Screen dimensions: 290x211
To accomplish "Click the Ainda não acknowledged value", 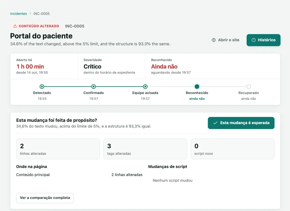I will click(x=164, y=67).
